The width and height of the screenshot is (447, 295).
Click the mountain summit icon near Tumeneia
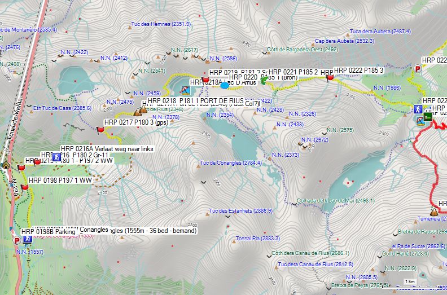(x=434, y=212)
